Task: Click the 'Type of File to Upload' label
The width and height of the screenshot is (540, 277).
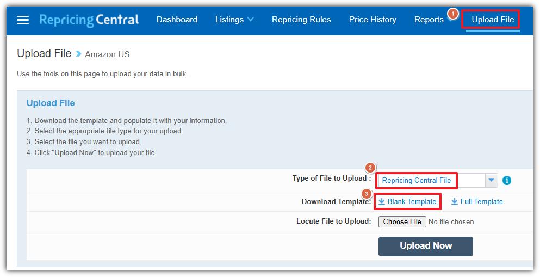Action: [x=332, y=178]
